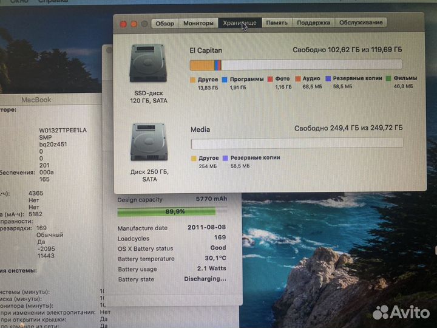
Task: Open the Обслуживание tab
Action: tap(361, 22)
